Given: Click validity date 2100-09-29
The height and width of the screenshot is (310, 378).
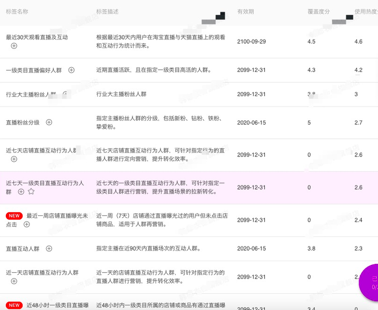Looking at the screenshot, I should coord(251,42).
